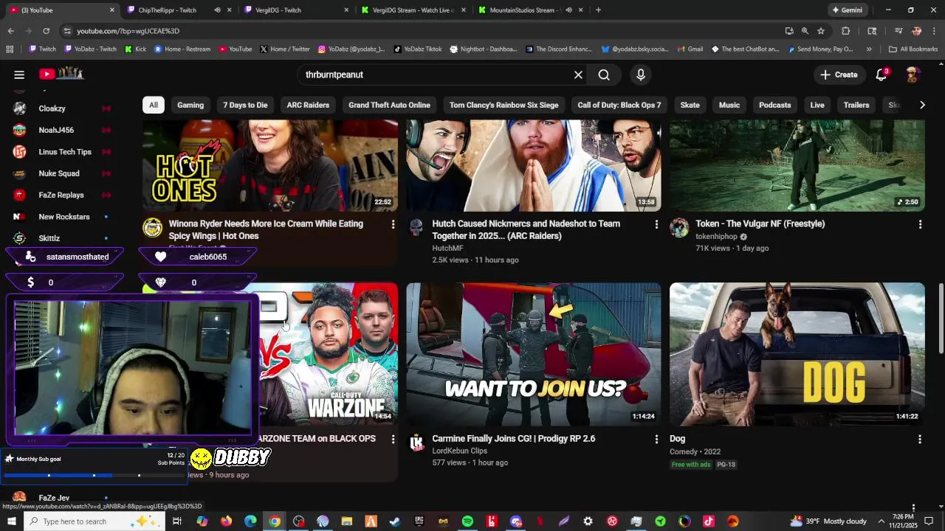Visit HutchMF channel name link
The width and height of the screenshot is (945, 531).
[x=447, y=249]
